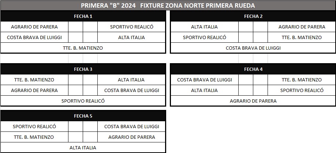This screenshot has height=153, width=336.
Task: Select Sportivo Realicó cell in Fecha 1
Action: (x=131, y=27)
